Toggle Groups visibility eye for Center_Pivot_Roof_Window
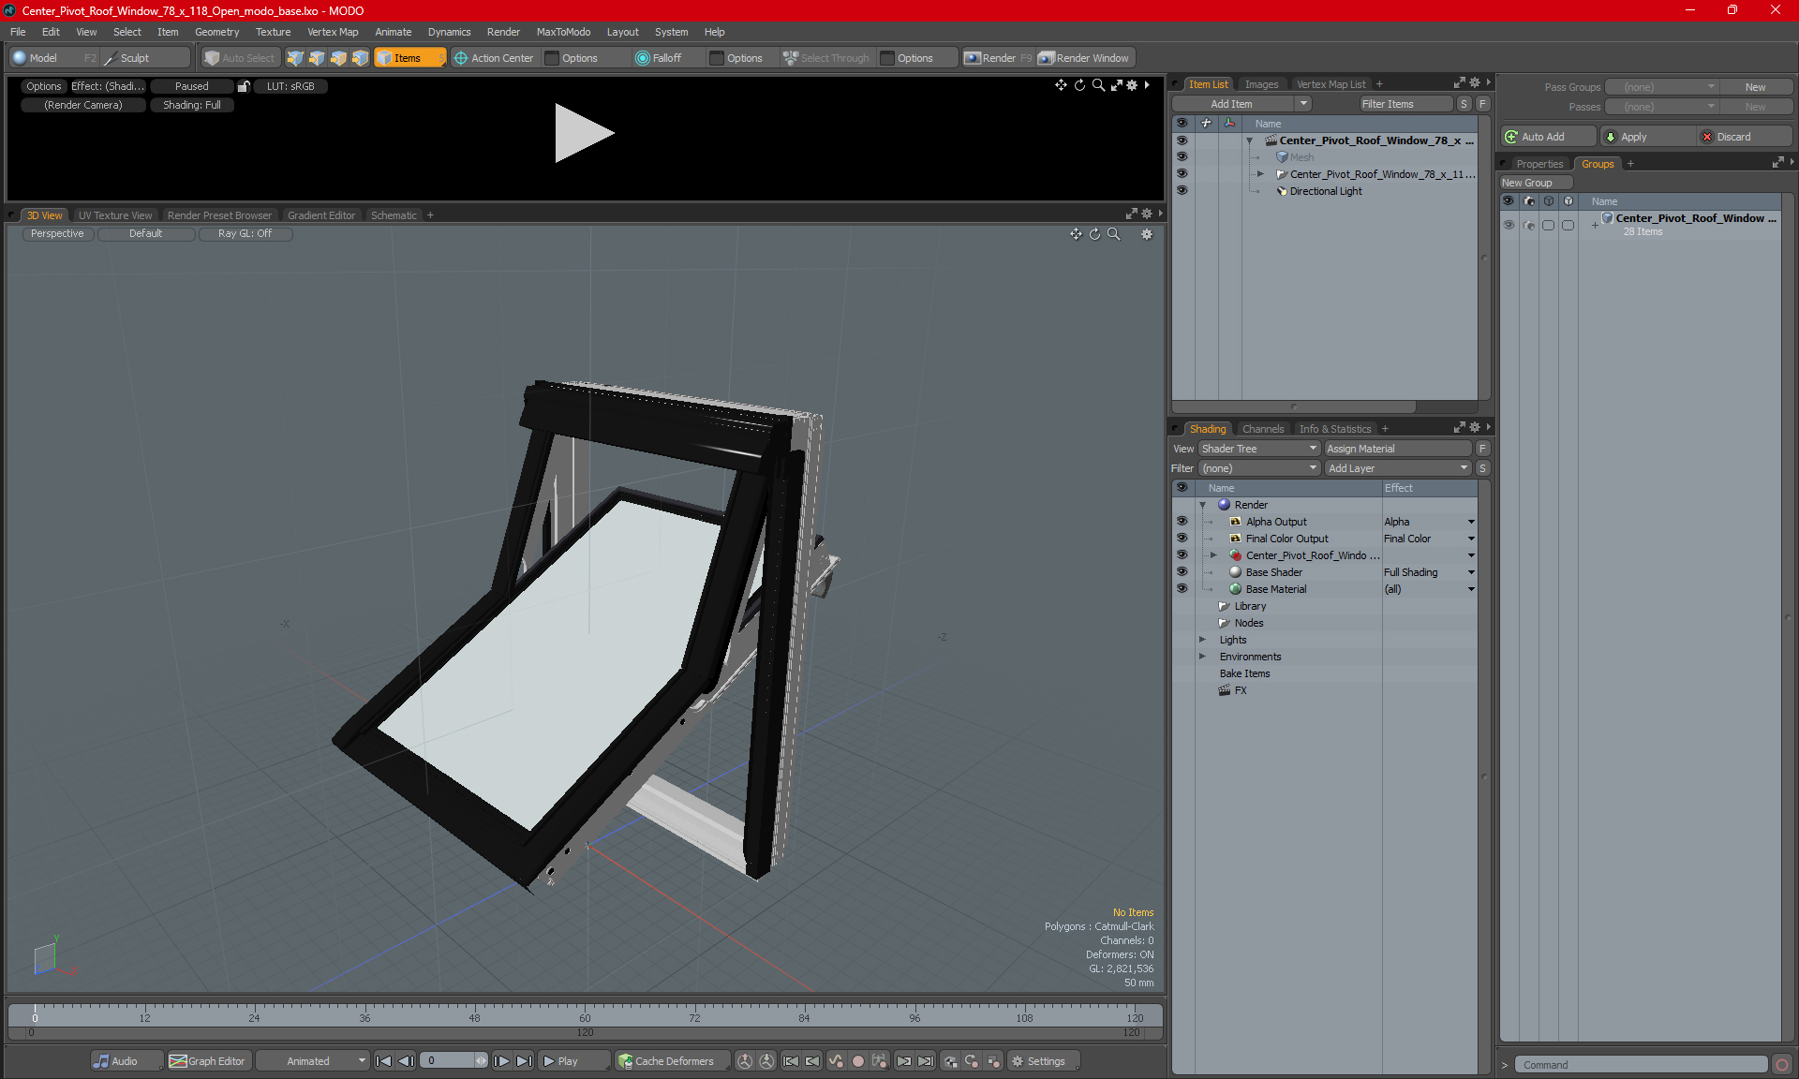Viewport: 1799px width, 1079px height. coord(1509,225)
